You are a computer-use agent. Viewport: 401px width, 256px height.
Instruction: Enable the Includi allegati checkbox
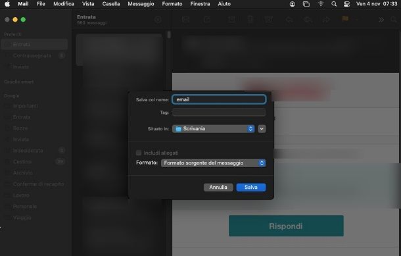pyautogui.click(x=139, y=153)
